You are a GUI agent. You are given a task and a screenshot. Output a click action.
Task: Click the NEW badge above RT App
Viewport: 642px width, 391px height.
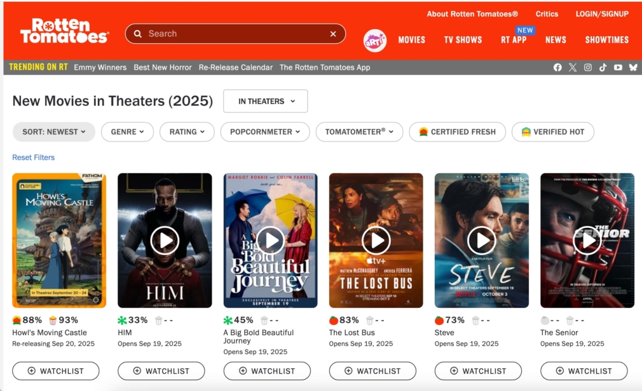525,30
